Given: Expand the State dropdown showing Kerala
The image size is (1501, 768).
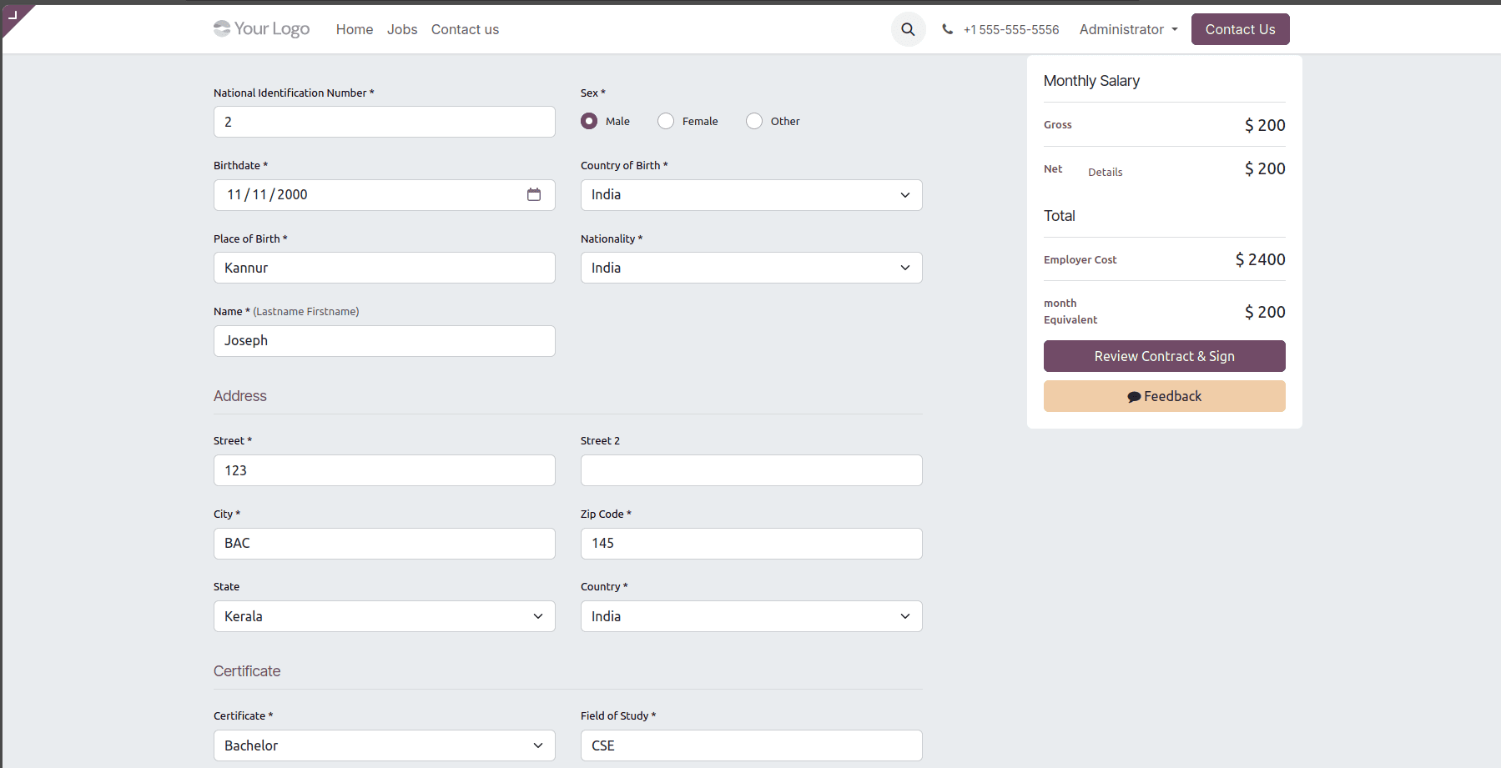Looking at the screenshot, I should [x=384, y=616].
